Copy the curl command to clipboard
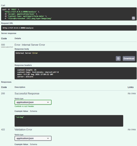This screenshot has height=146, width=137. pos(133,18)
